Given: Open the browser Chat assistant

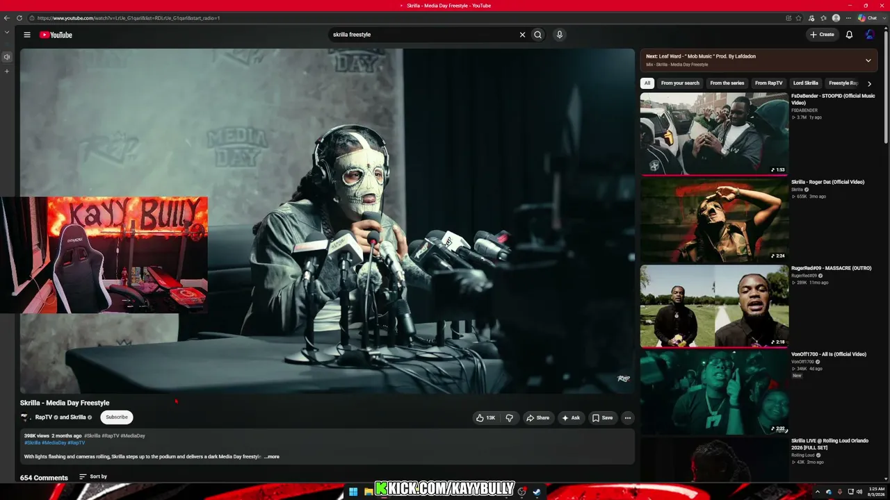Looking at the screenshot, I should click(867, 18).
